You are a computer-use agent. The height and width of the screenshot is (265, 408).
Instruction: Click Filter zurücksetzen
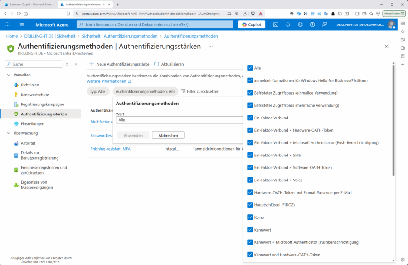click(200, 91)
